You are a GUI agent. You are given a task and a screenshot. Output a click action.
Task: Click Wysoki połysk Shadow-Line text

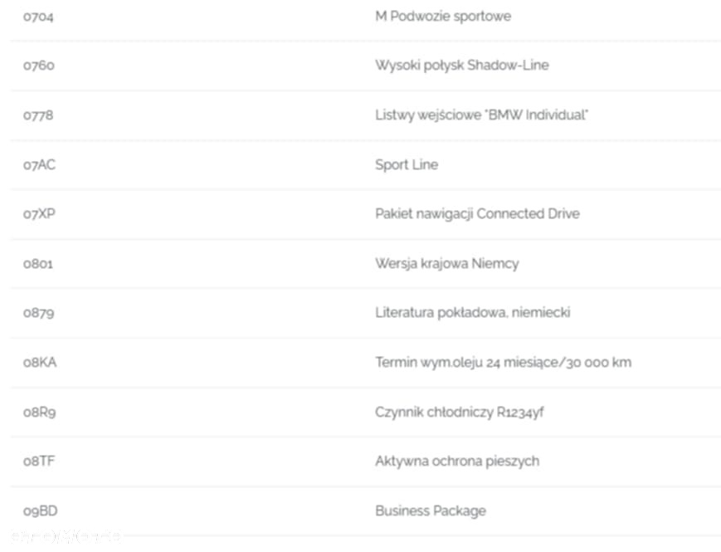click(461, 66)
